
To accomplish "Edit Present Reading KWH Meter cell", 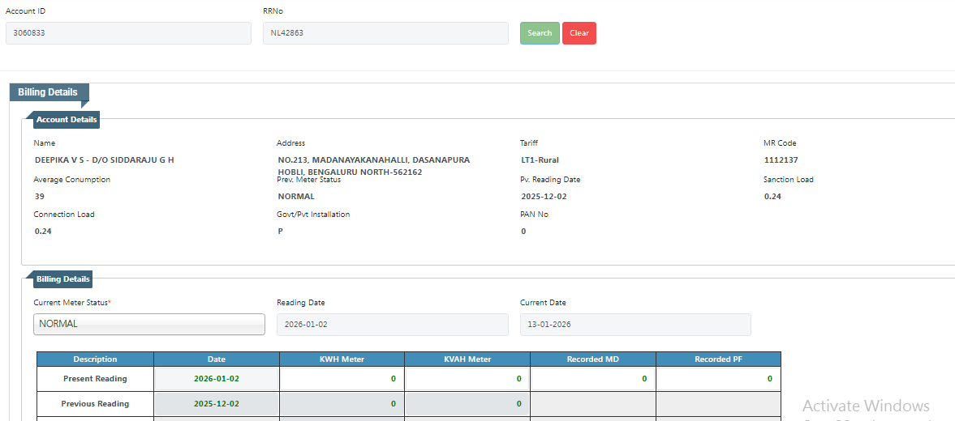I will pyautogui.click(x=342, y=378).
